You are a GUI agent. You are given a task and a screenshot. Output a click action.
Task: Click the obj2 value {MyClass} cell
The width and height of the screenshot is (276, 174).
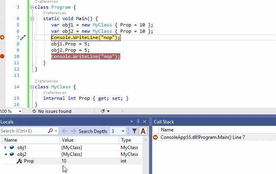[90, 154]
